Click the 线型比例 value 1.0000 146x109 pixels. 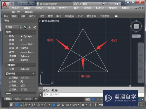pos(24,48)
